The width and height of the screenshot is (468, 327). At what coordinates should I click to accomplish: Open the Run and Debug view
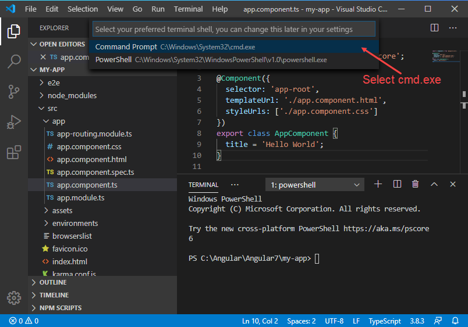tap(14, 122)
